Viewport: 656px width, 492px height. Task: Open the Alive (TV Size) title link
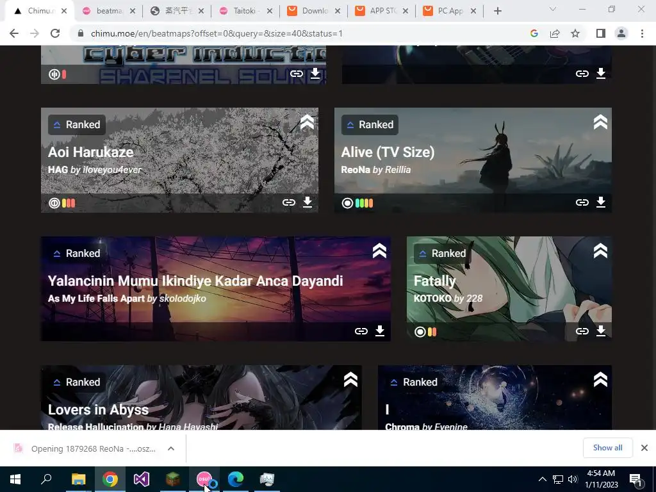point(388,152)
